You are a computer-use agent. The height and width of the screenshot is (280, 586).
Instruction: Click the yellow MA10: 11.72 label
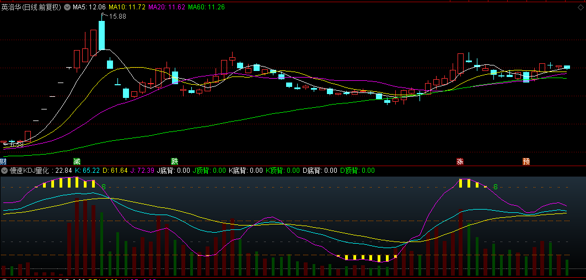[127, 7]
